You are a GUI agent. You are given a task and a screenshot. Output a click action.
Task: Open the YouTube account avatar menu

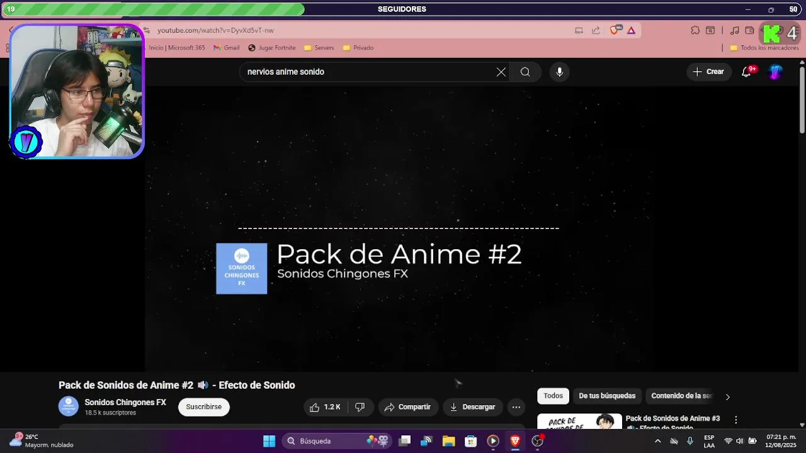(776, 72)
